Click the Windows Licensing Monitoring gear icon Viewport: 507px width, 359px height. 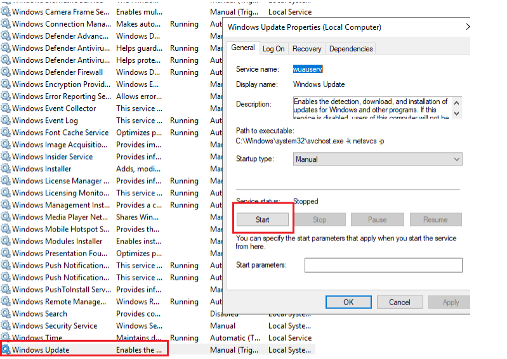point(6,193)
